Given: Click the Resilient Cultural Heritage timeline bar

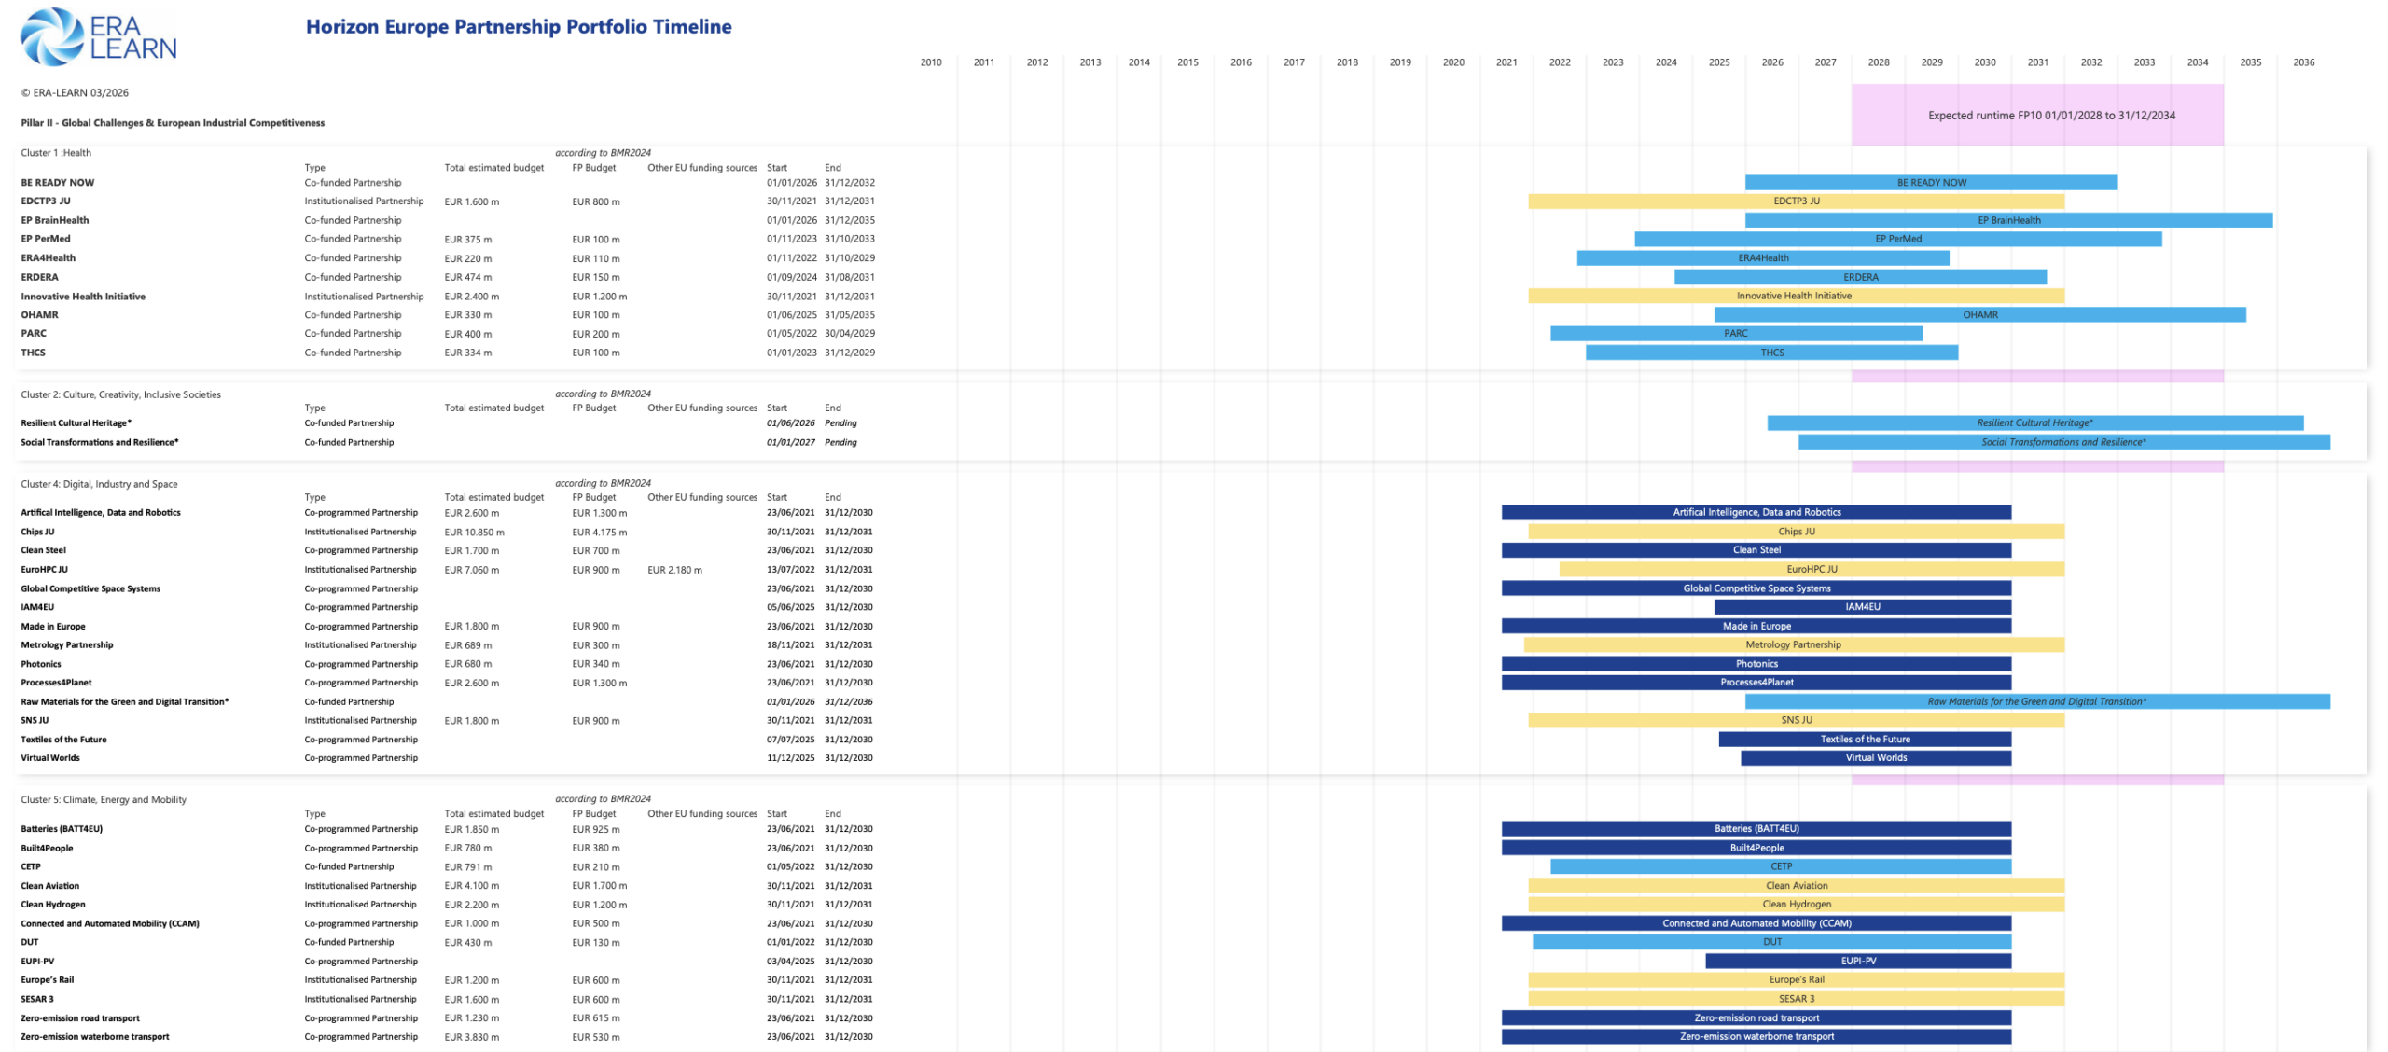Looking at the screenshot, I should (x=2034, y=423).
